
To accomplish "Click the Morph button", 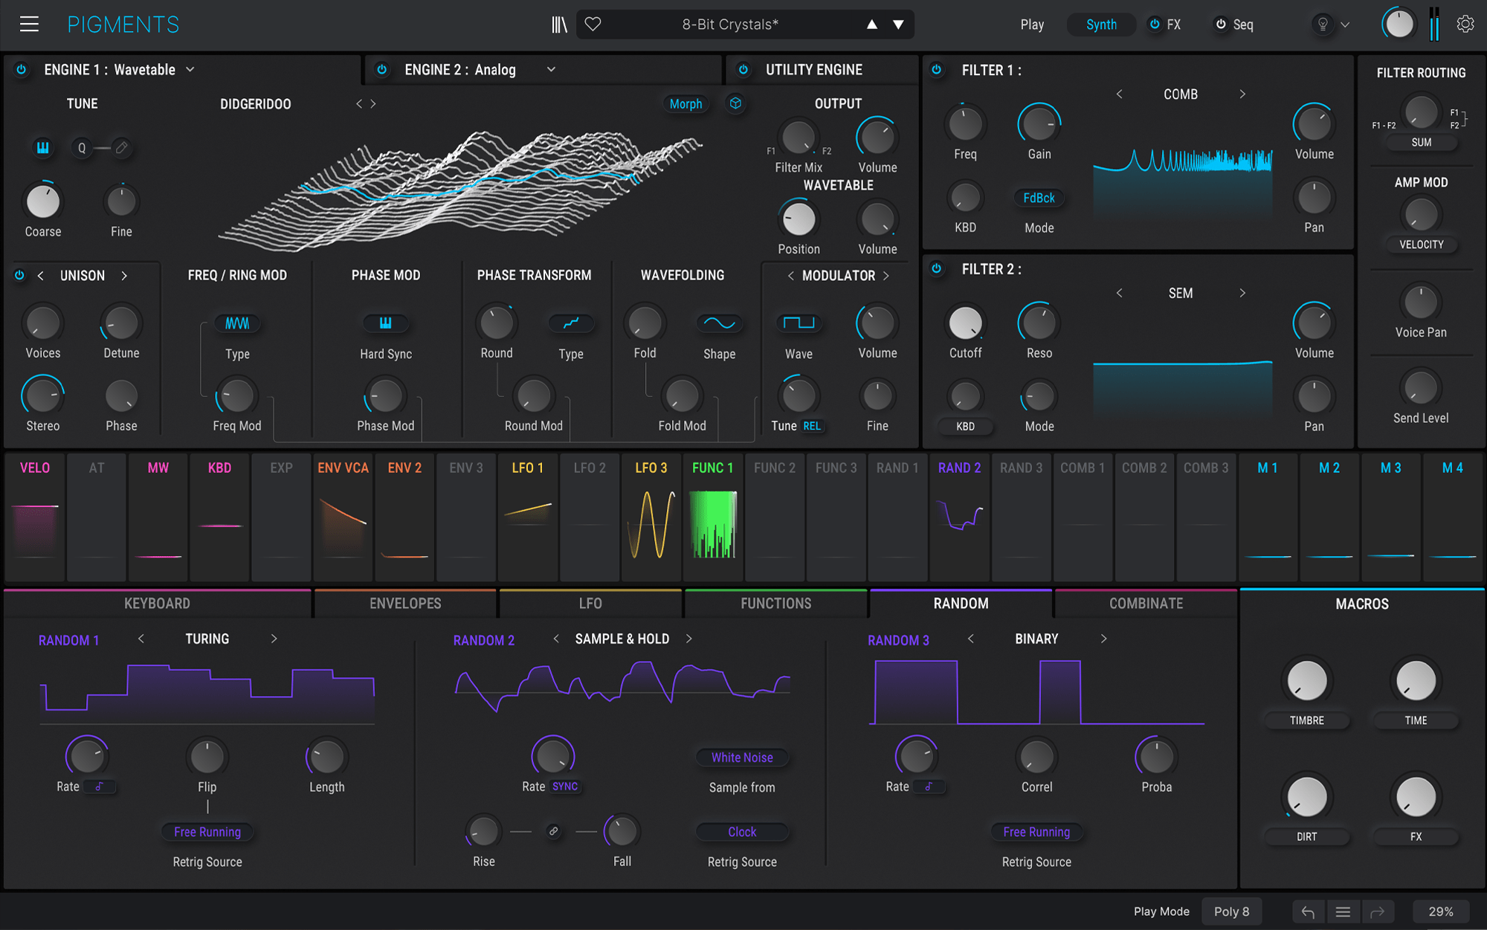I will click(685, 104).
